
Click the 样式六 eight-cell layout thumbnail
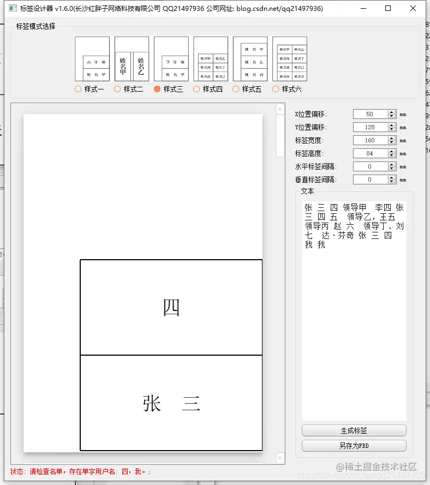(290, 59)
